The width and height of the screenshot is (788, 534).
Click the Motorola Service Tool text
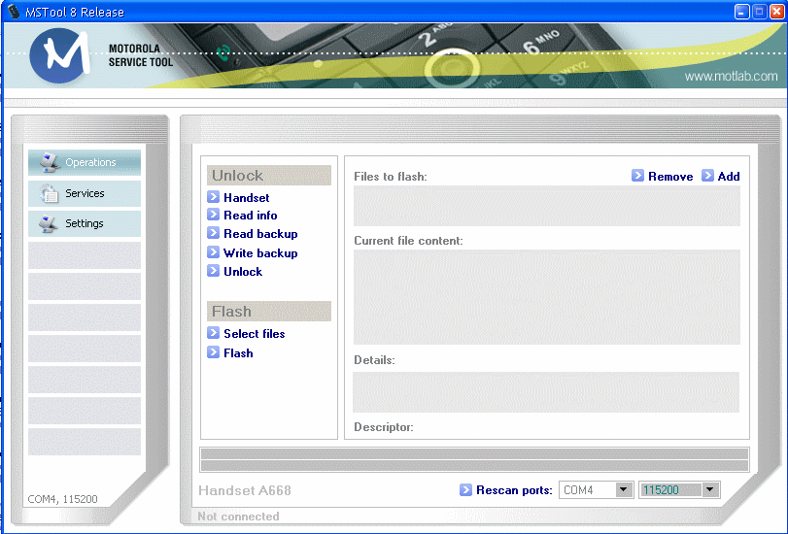pos(141,55)
